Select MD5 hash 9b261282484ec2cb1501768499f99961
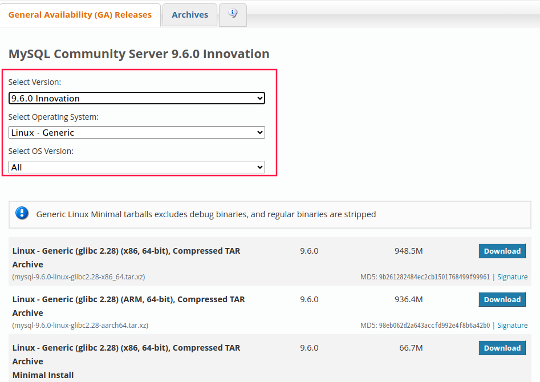540x382 pixels. (x=435, y=277)
